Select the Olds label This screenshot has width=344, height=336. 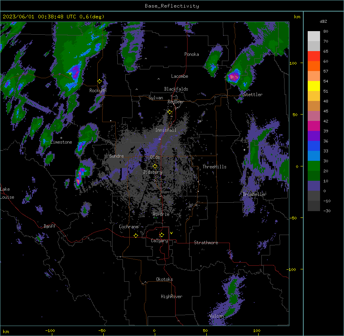point(155,157)
